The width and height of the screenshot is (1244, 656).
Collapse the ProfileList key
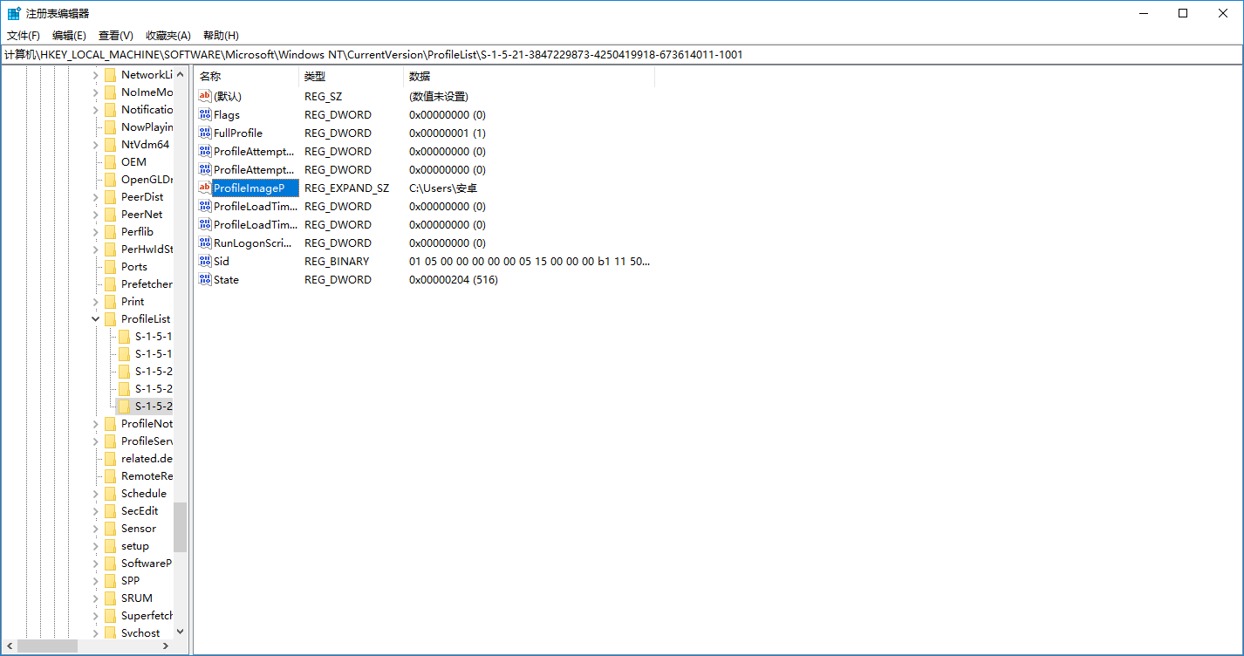[96, 319]
